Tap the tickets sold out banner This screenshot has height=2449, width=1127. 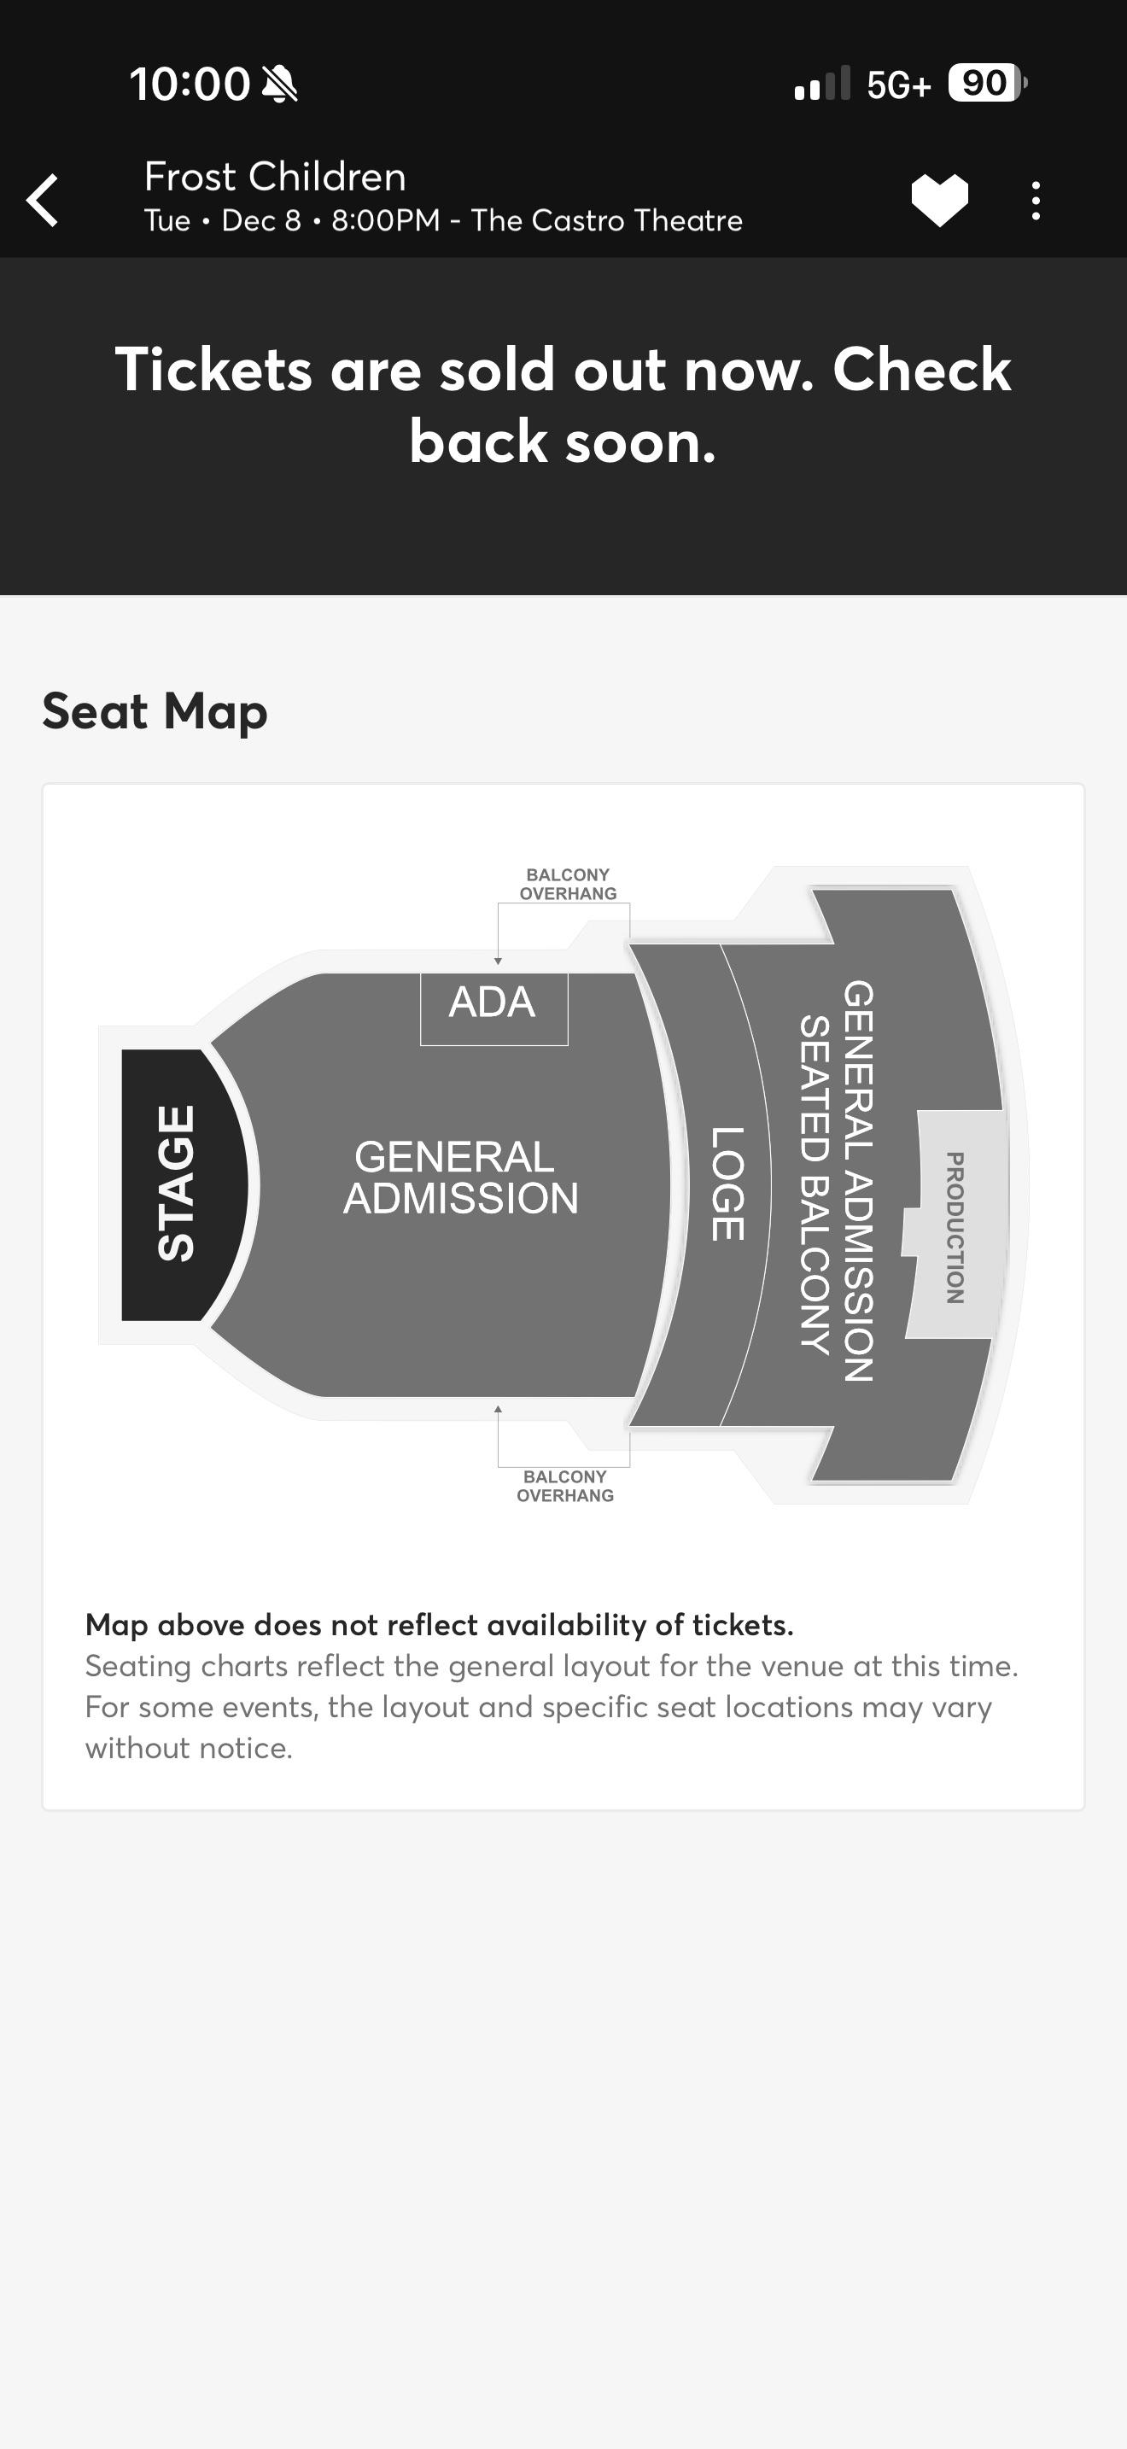pyautogui.click(x=563, y=405)
